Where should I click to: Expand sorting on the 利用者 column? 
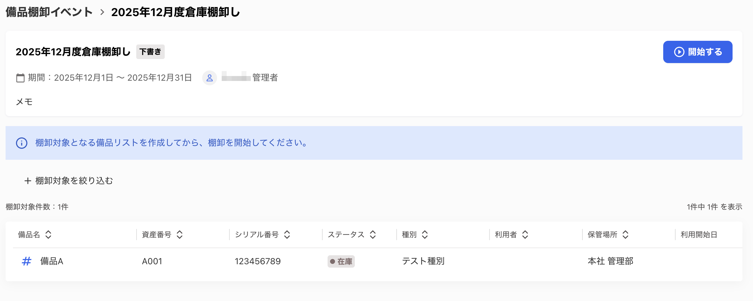pyautogui.click(x=525, y=235)
